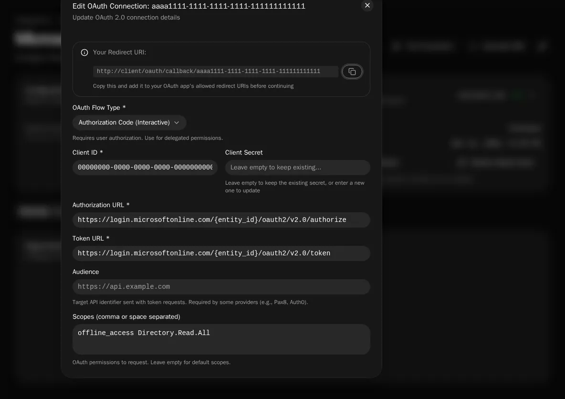Click into the Client Secret field
This screenshot has width=565, height=399.
click(x=297, y=167)
